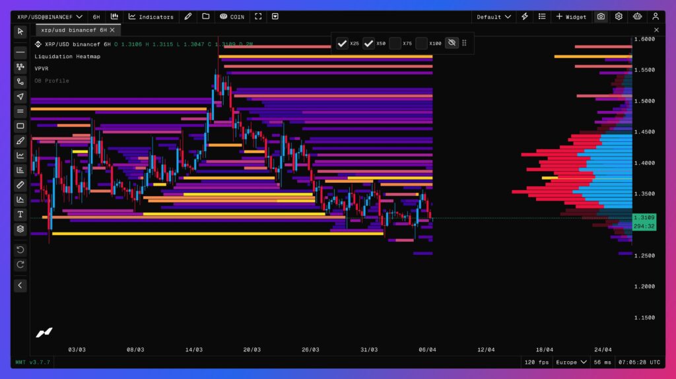The image size is (676, 379).
Task: Click the 07:05:28 UTC clock
Action: (x=639, y=362)
